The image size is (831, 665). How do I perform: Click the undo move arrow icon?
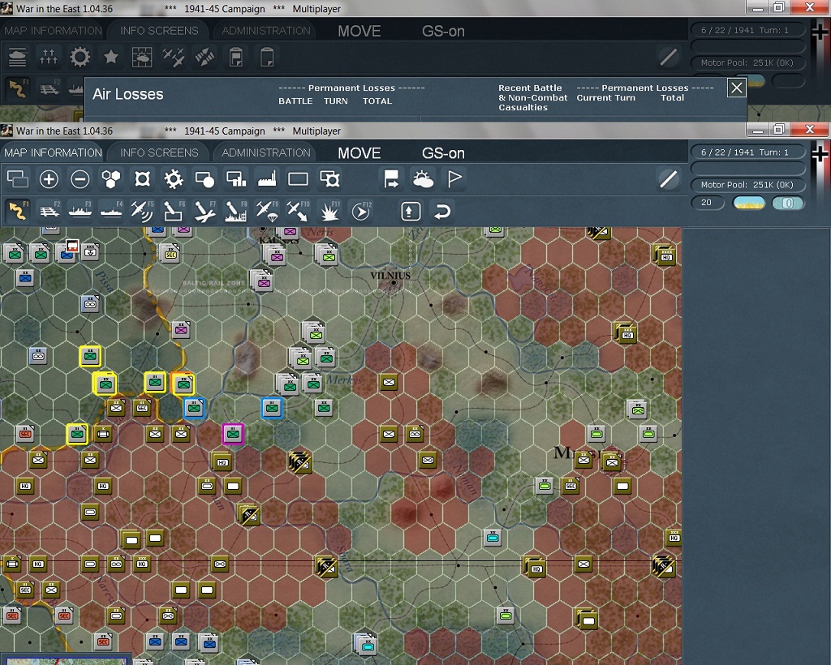(x=442, y=211)
